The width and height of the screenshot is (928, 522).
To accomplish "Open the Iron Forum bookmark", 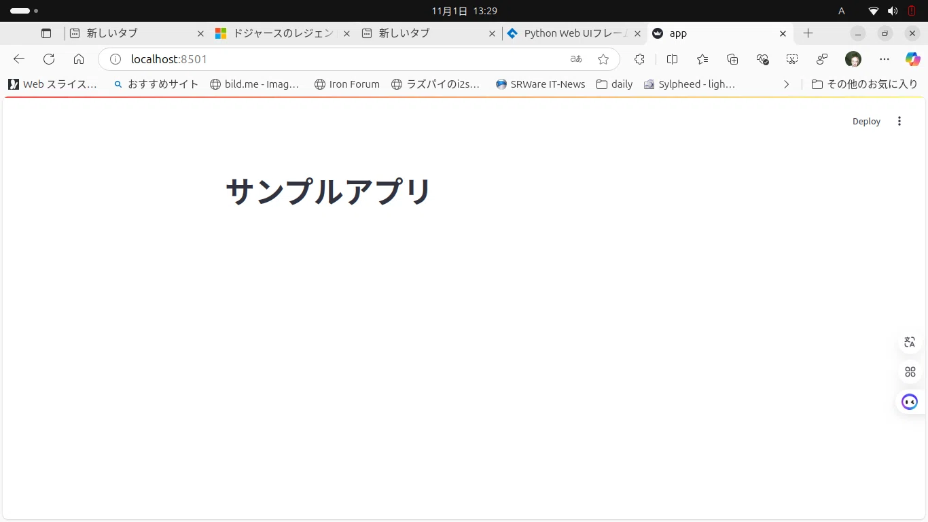I will click(347, 84).
